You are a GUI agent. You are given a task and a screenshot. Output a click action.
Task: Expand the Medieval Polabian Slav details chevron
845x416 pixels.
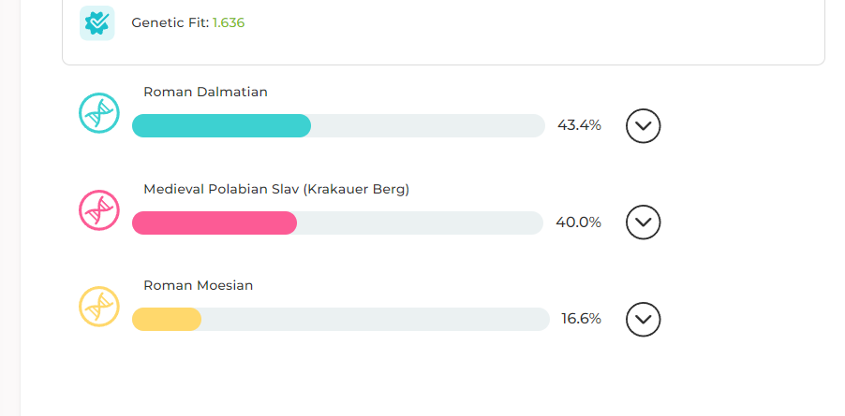(643, 222)
